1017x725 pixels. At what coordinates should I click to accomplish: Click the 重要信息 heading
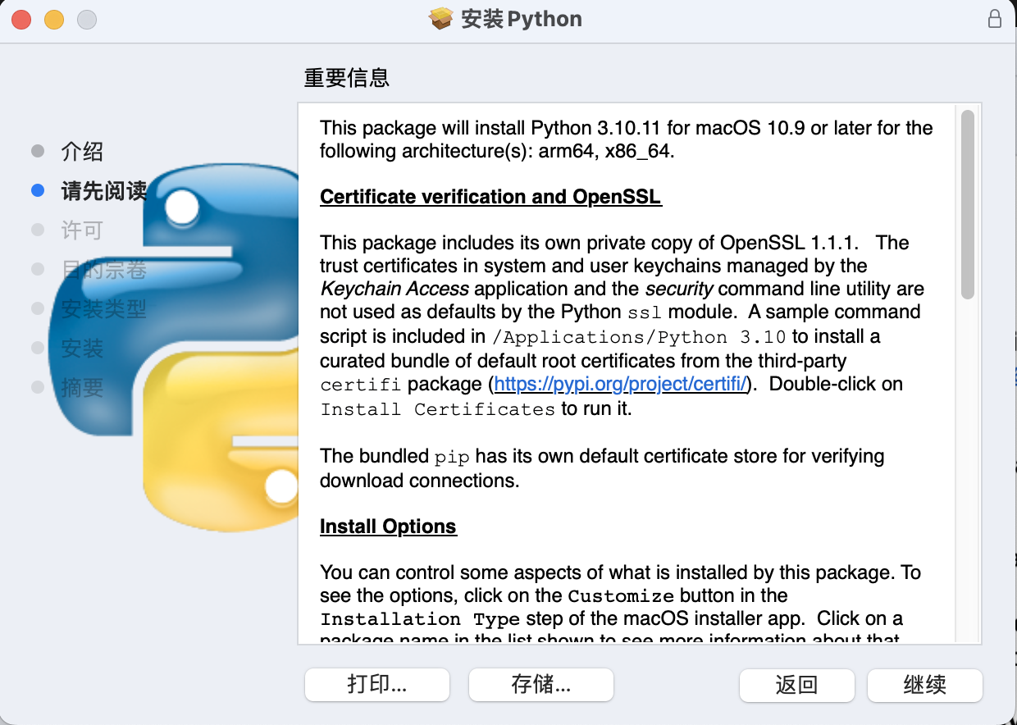pyautogui.click(x=346, y=78)
